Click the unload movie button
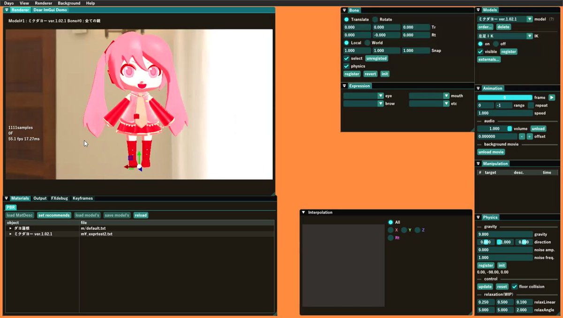563x318 pixels. [x=491, y=152]
